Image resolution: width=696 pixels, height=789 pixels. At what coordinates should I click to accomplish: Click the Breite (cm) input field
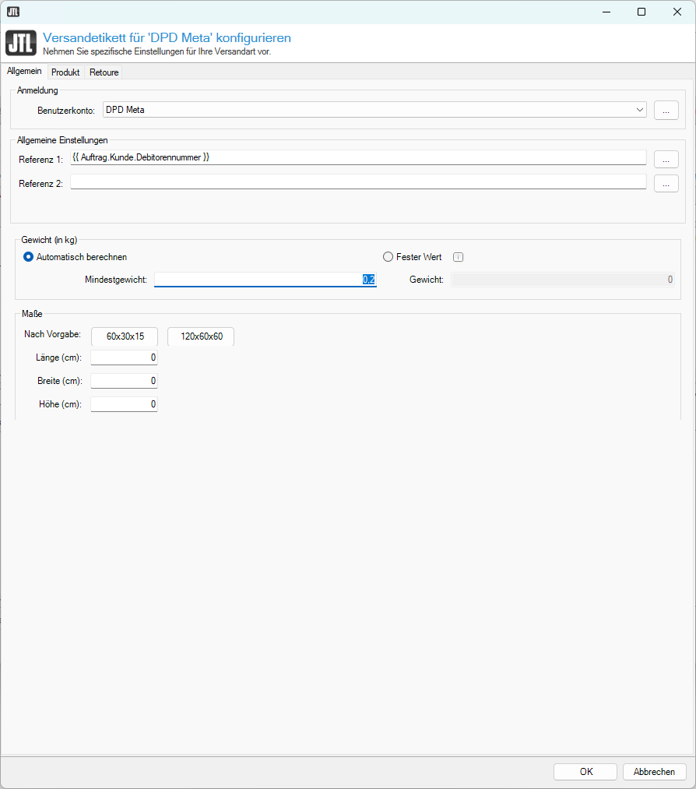pyautogui.click(x=124, y=382)
